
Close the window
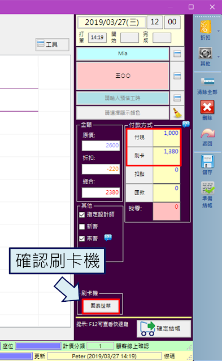(212, 7)
